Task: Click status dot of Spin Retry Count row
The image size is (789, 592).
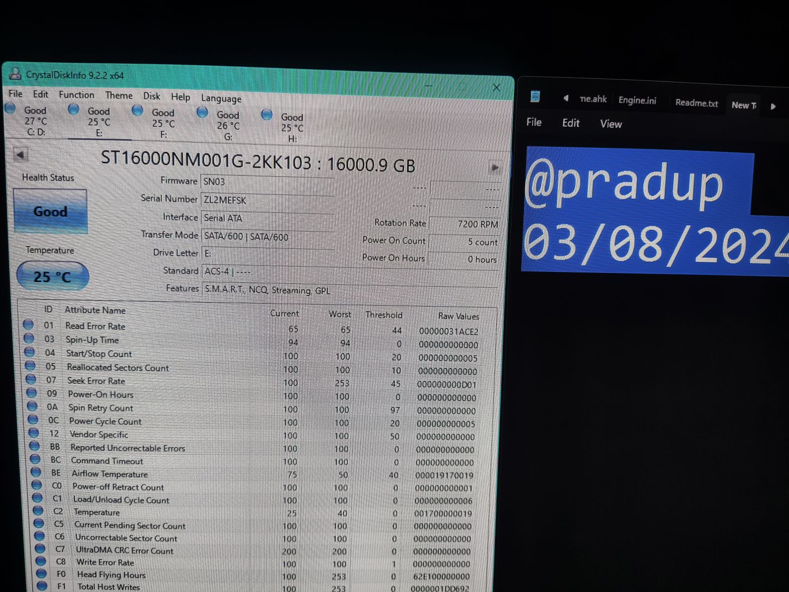Action: click(x=32, y=406)
